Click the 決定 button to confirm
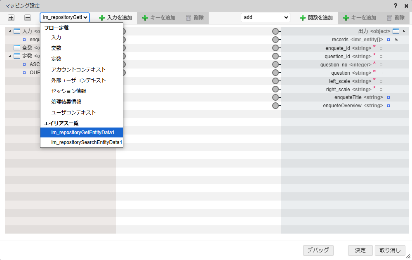 tap(360, 250)
